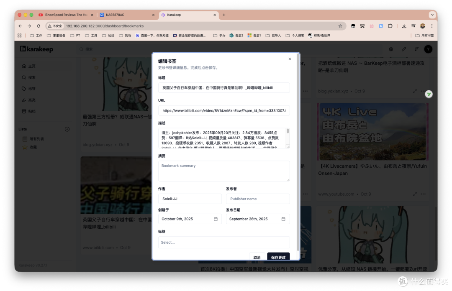Viewport: 452px width, 291px height.
Task: Click the Bookmark summary text area
Action: (x=223, y=171)
